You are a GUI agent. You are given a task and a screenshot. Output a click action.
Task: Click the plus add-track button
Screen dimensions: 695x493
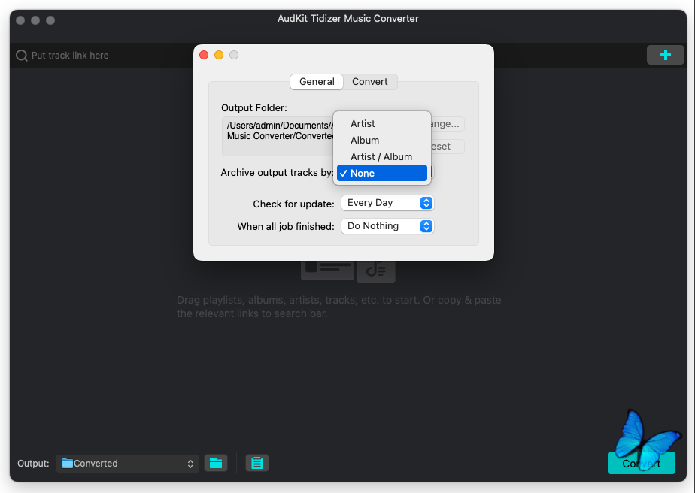click(665, 55)
